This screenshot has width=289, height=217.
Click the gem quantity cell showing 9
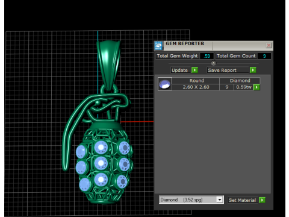tap(227, 87)
